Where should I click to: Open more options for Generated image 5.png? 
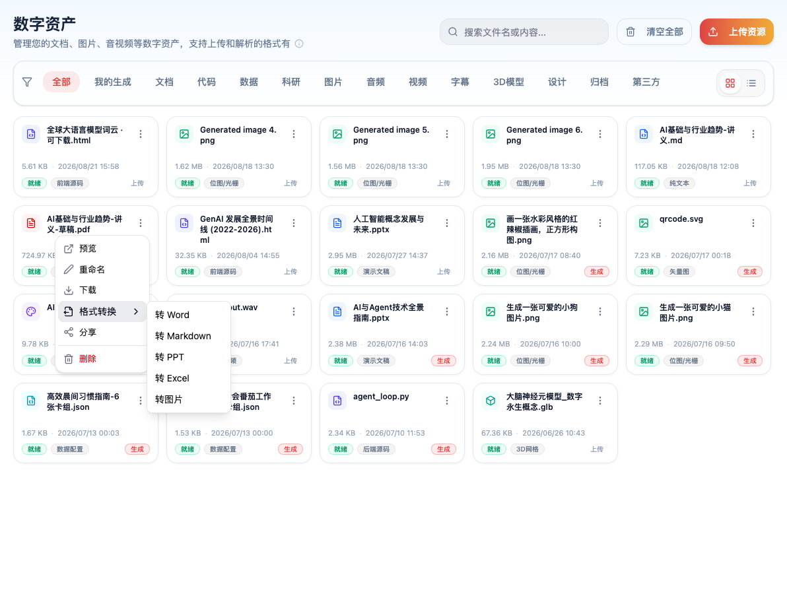coord(447,134)
